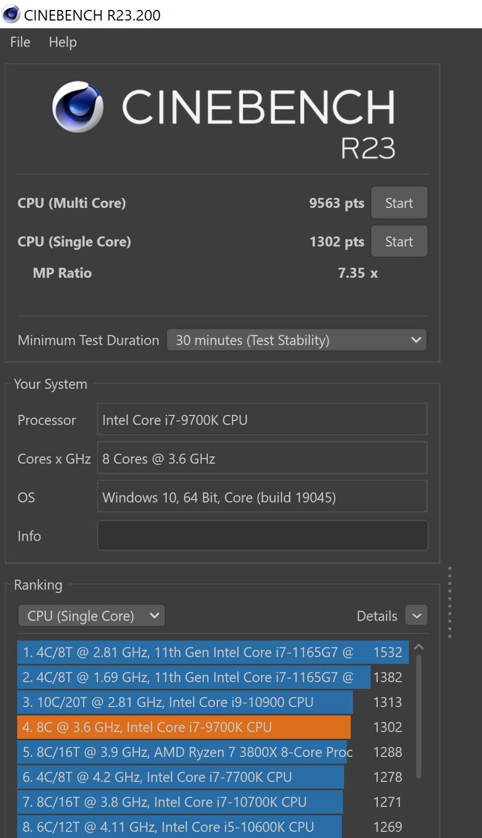This screenshot has height=838, width=482.
Task: Expand the ranking Details dropdown arrow
Action: (x=417, y=616)
